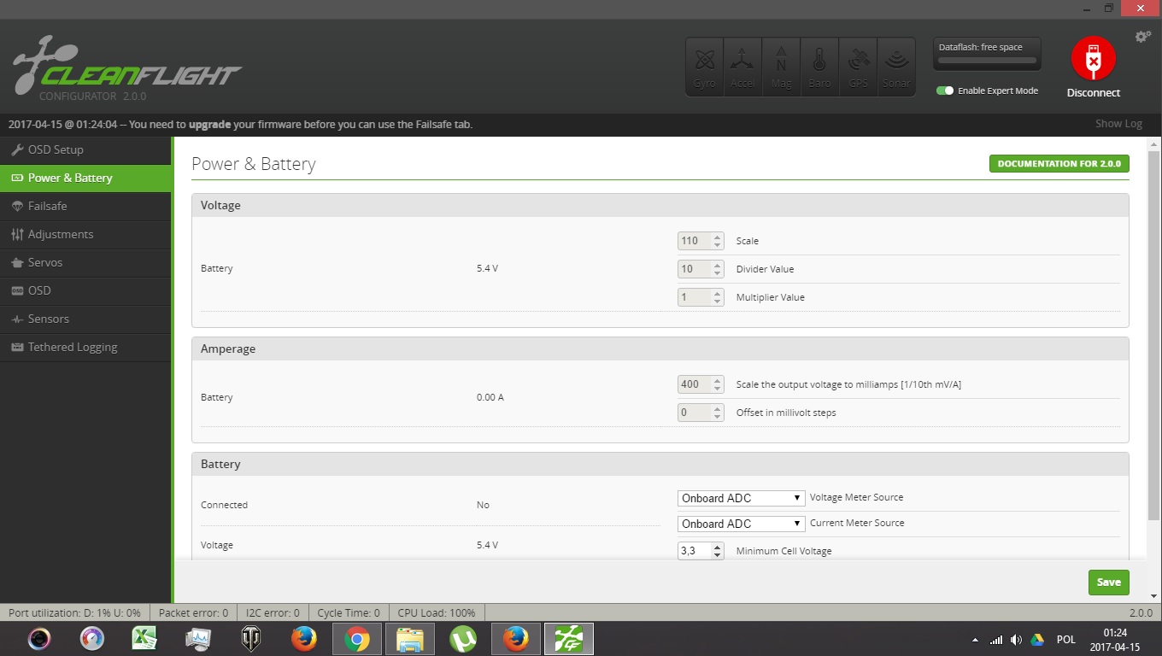Click the taskbar clock 01:24
Screen dimensions: 1162x656
tap(1115, 633)
